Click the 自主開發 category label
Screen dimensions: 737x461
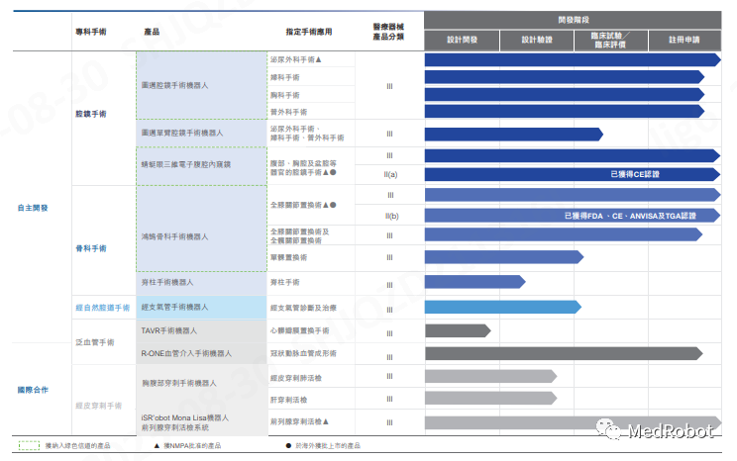point(33,208)
